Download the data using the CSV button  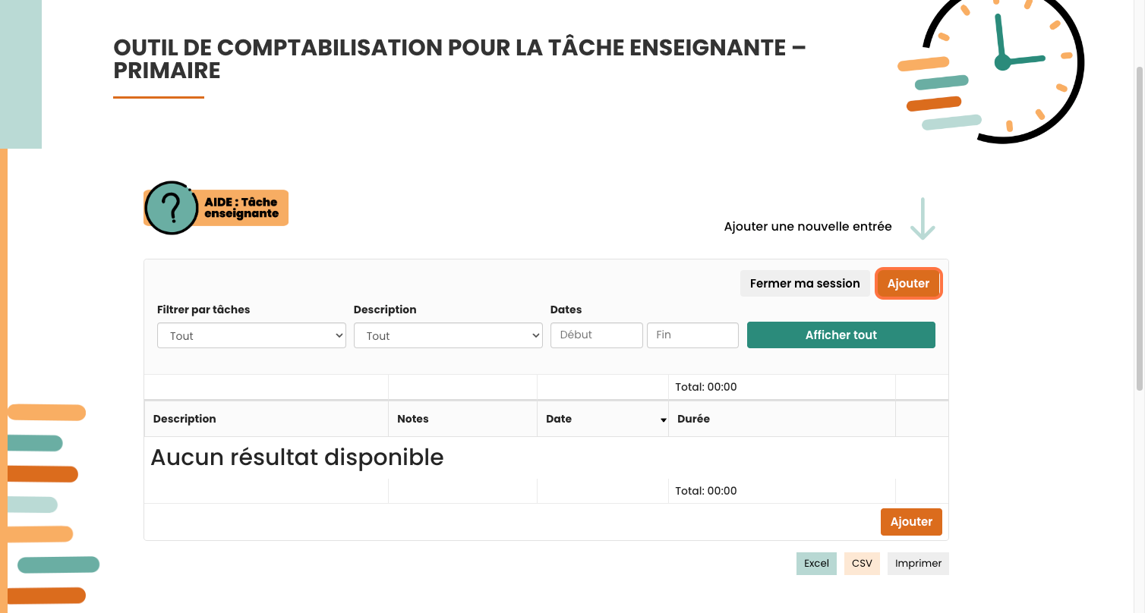pos(862,564)
